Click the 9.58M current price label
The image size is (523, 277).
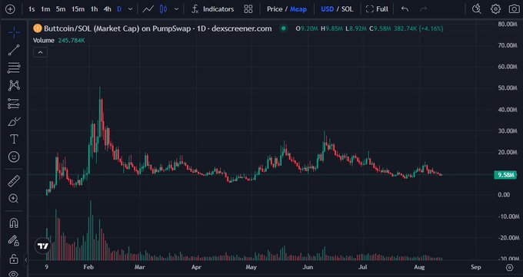tap(505, 174)
